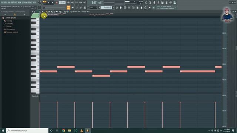Open the Control event lane selector
This screenshot has height=133, width=237.
[35, 96]
